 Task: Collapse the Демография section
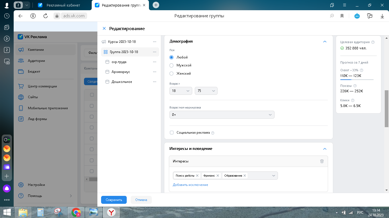[x=325, y=41]
